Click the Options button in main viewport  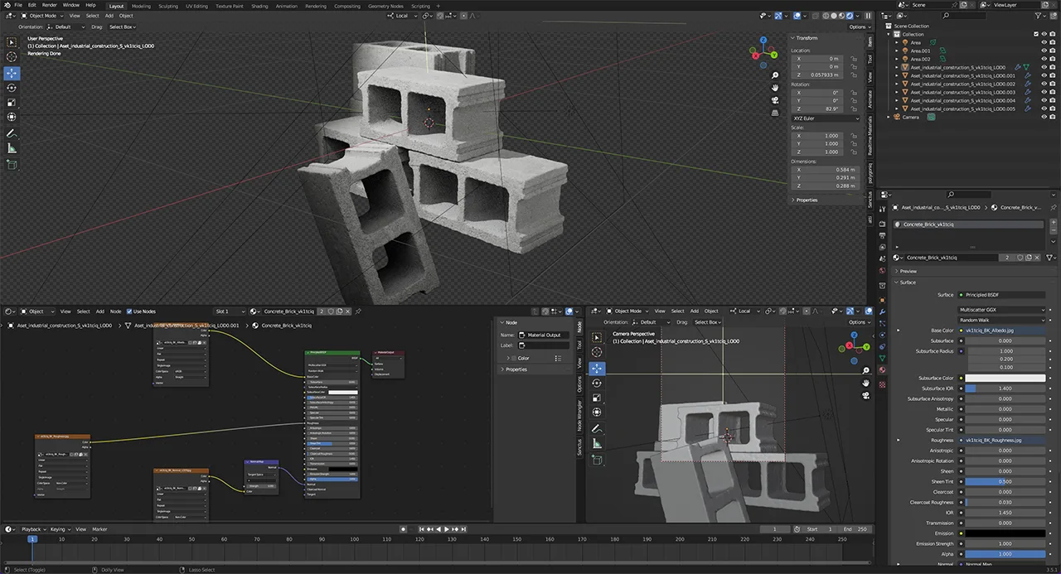pos(857,27)
